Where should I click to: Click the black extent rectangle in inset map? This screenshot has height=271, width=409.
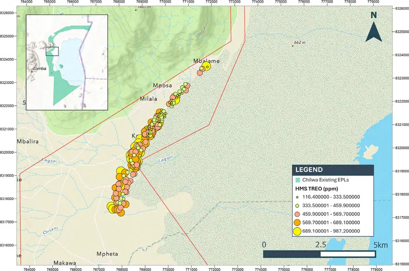click(52, 51)
